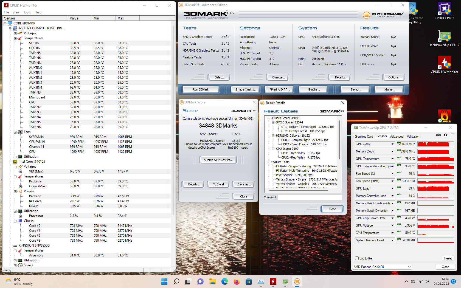Click the OneDrive cloud tray icon
Screen dimensions: 461x288
(413, 281)
